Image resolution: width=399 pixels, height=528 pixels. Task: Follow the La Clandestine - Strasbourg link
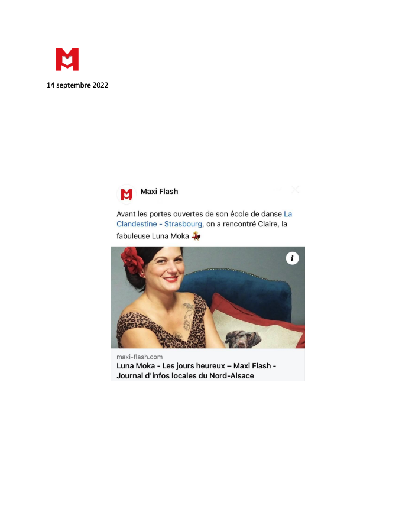point(204,219)
